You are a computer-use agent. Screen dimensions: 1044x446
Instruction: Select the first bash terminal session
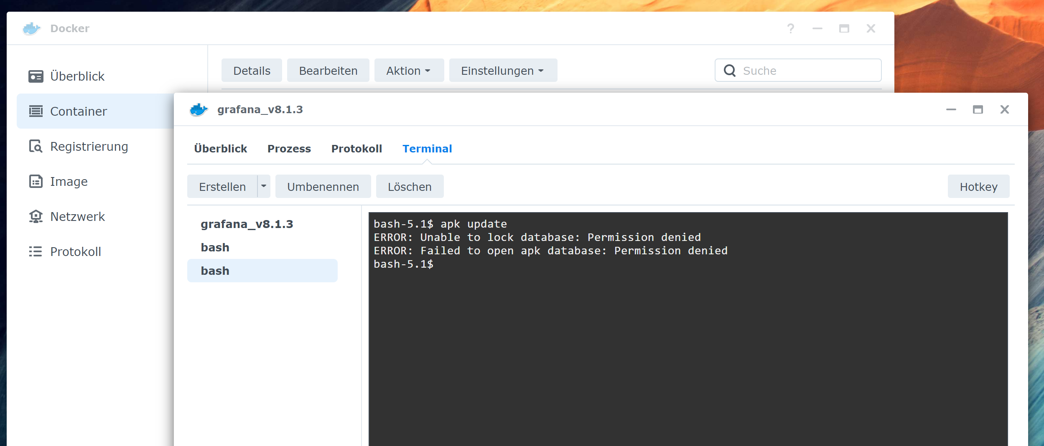coord(262,247)
